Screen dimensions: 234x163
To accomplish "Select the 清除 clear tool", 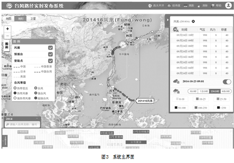I will (199, 6).
